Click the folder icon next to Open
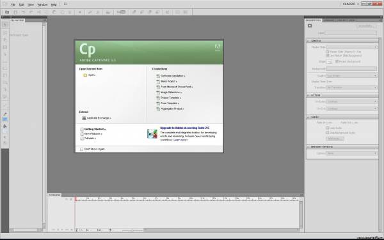 tap(85, 75)
